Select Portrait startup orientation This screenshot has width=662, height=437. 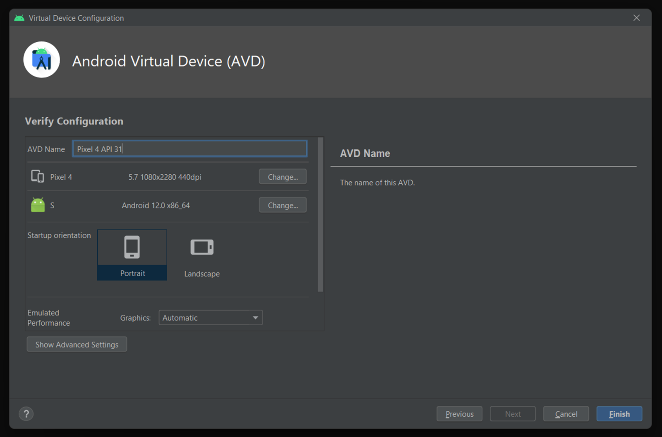(x=132, y=255)
